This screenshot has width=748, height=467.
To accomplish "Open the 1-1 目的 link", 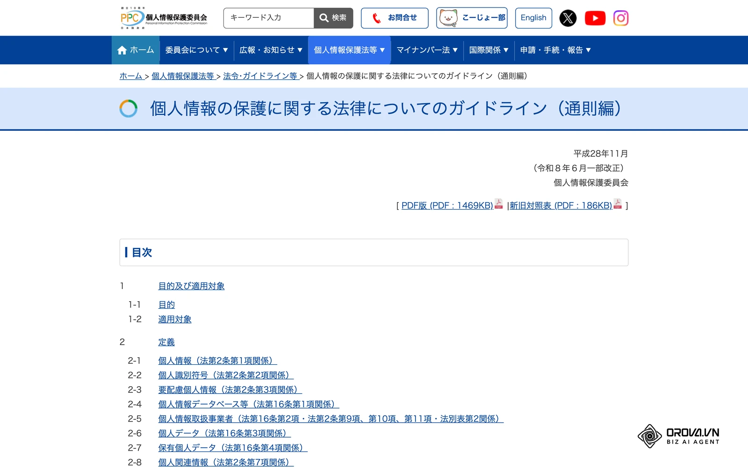I will click(166, 304).
